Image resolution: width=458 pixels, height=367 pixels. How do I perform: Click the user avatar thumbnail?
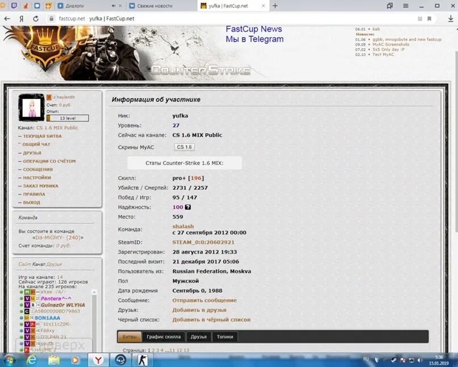pyautogui.click(x=31, y=107)
